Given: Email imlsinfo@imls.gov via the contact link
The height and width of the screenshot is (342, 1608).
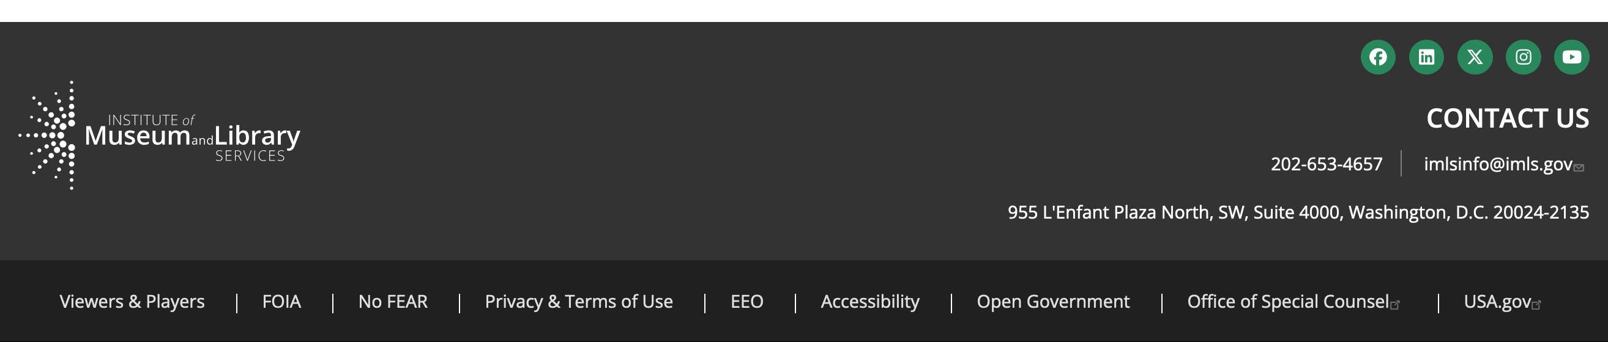Looking at the screenshot, I should (x=1497, y=164).
